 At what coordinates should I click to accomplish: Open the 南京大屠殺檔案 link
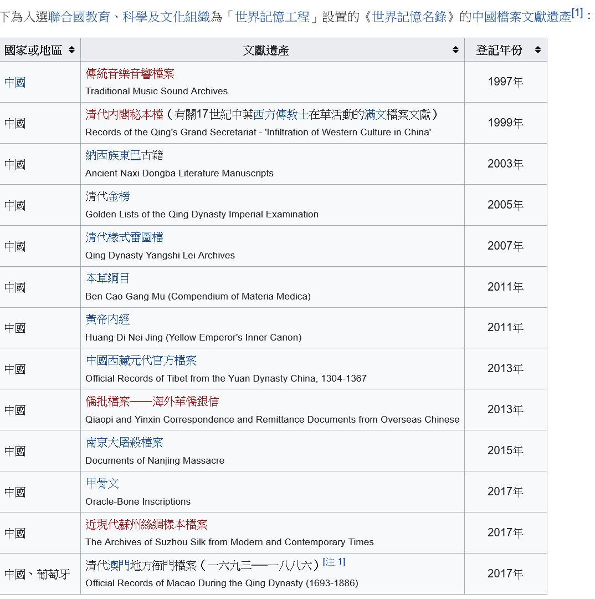point(124,443)
